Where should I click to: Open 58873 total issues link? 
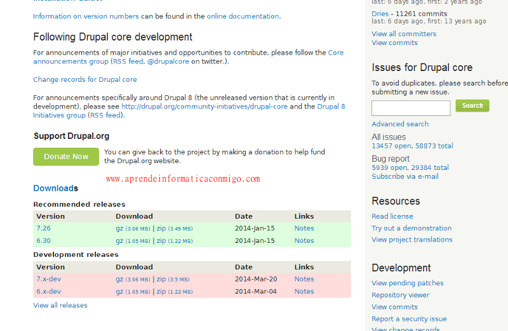[434, 146]
